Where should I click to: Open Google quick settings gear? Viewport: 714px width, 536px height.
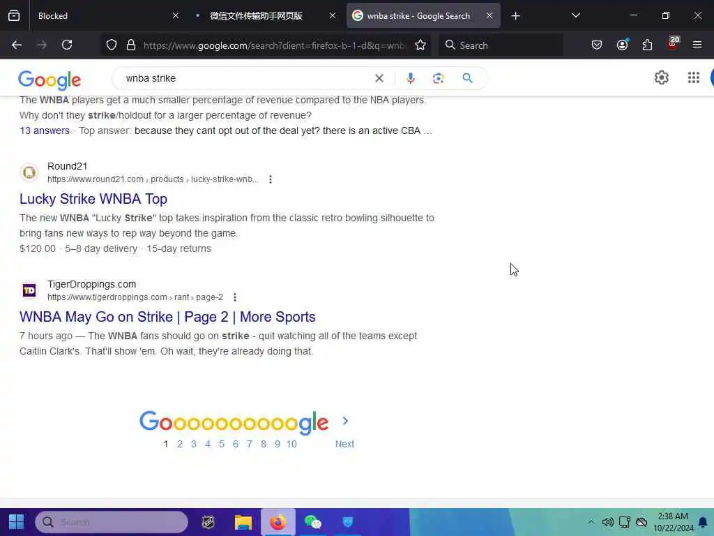tap(661, 78)
